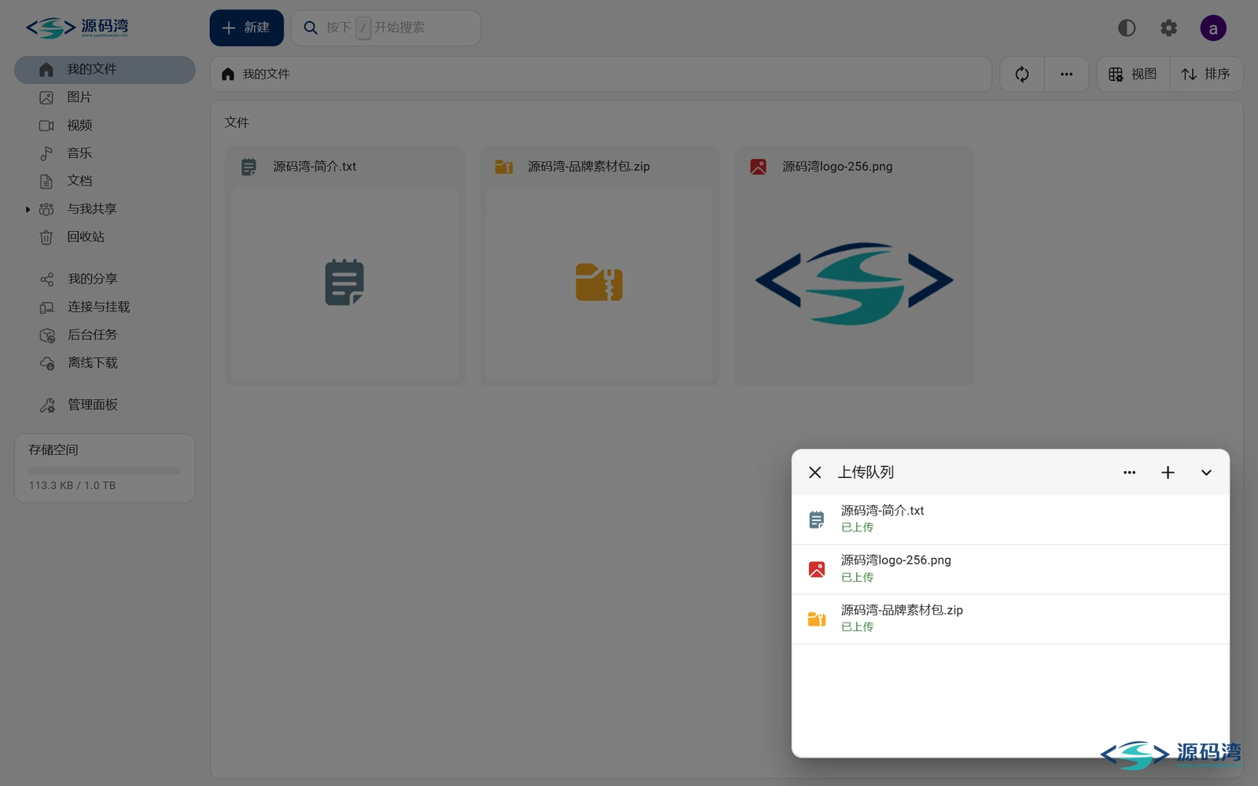Open 后台任务 background tasks icon
Image resolution: width=1258 pixels, height=786 pixels.
pos(46,335)
